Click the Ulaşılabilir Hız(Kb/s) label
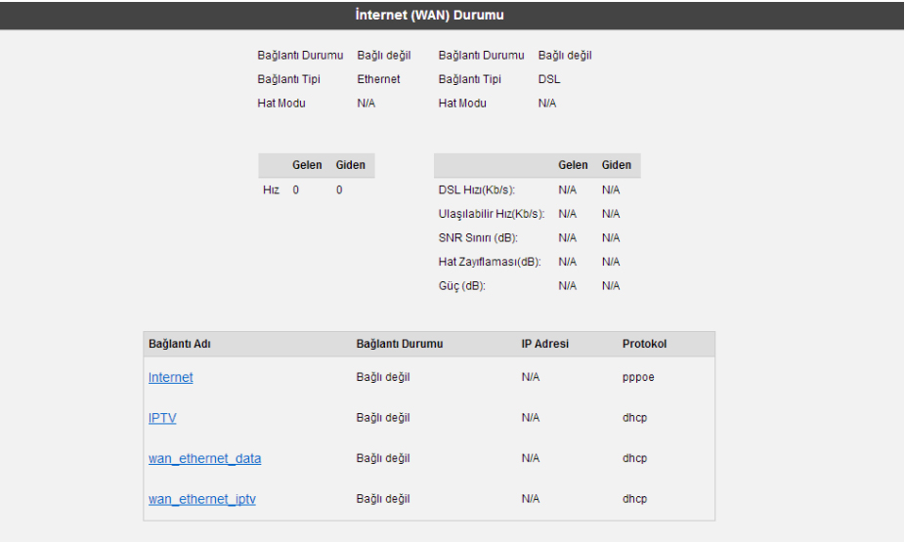Image resolution: width=905 pixels, height=542 pixels. point(491,214)
